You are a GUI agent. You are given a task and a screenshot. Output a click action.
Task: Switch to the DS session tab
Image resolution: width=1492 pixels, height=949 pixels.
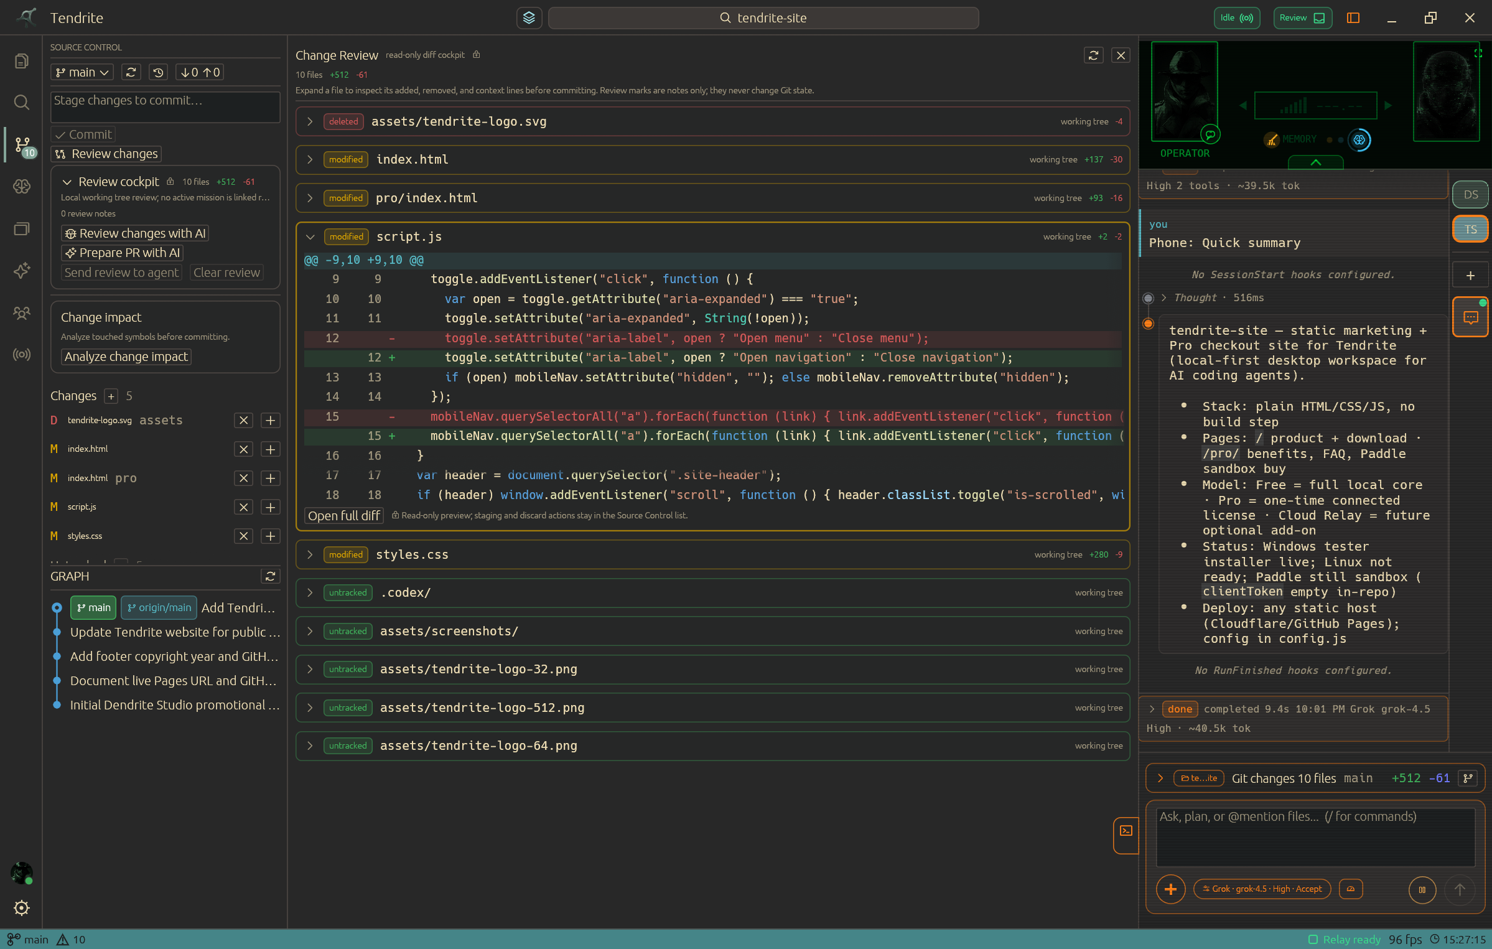(1470, 195)
